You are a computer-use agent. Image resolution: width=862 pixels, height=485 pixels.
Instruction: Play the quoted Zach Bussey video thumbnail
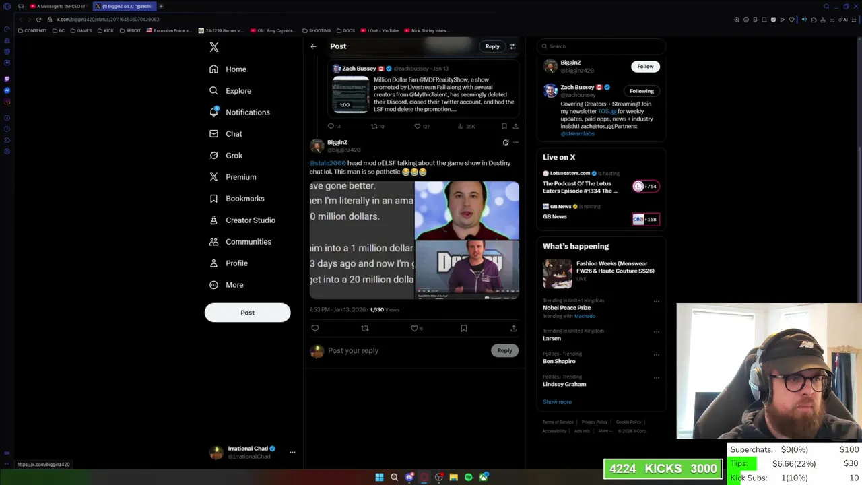(x=350, y=94)
